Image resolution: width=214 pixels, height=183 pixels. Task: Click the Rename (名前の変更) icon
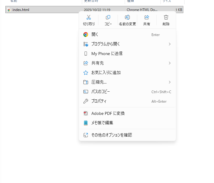click(x=127, y=18)
